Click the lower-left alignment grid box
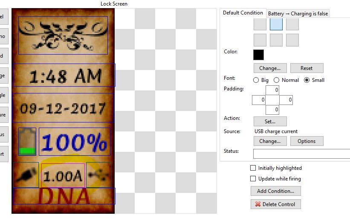Viewport: 350px width, 224px height. tap(260, 40)
